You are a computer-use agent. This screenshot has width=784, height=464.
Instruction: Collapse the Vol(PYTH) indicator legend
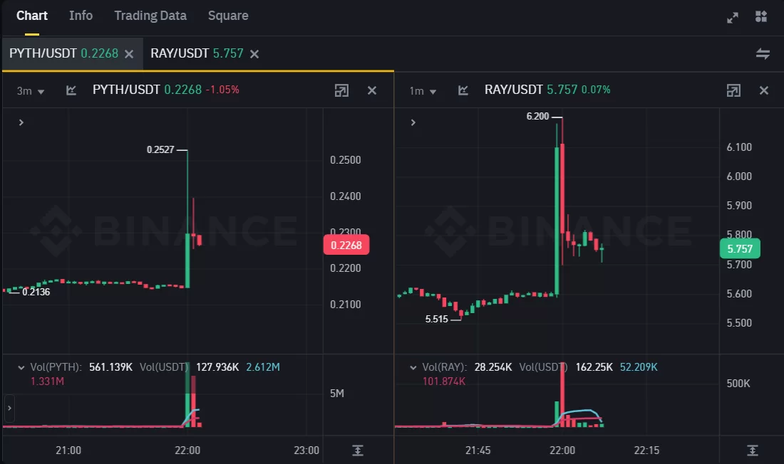click(x=21, y=368)
